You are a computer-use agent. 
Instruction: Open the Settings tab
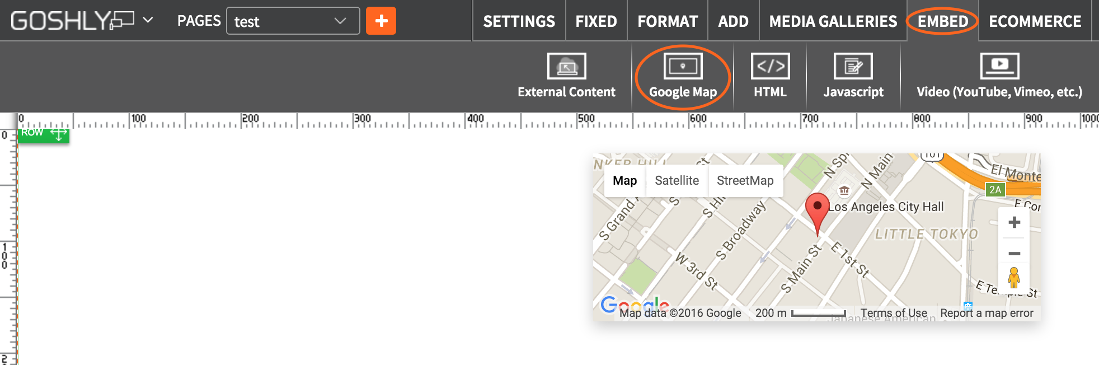click(x=519, y=21)
